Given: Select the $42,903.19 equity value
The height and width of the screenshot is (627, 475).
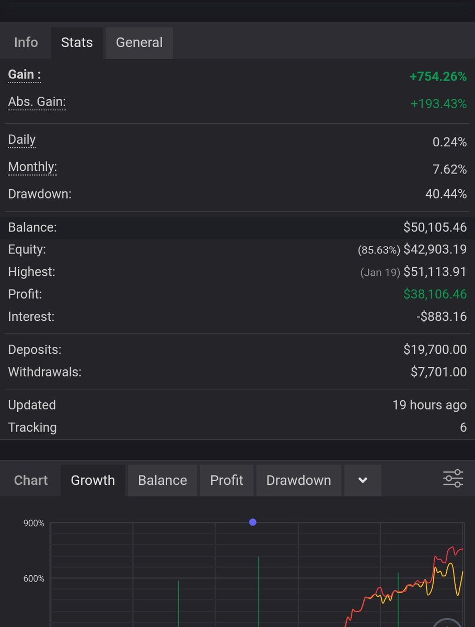Looking at the screenshot, I should (x=435, y=249).
